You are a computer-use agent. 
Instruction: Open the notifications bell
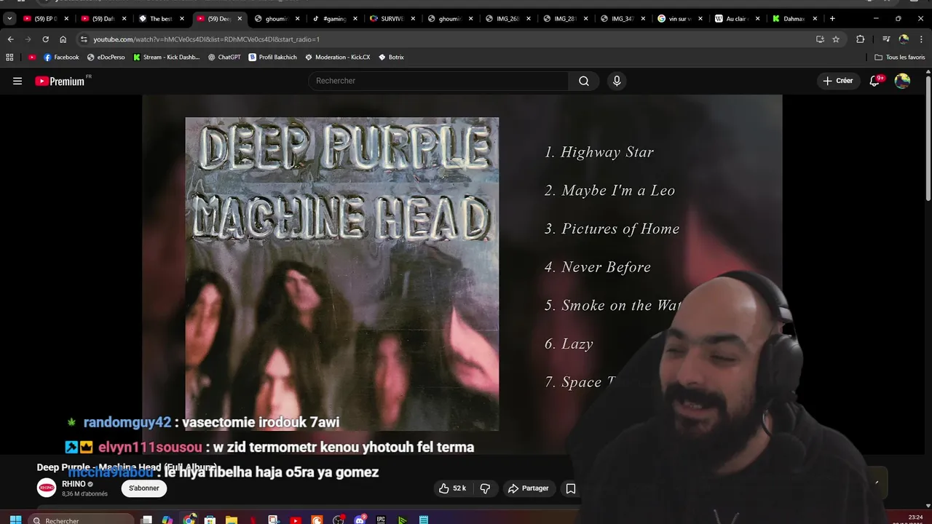tap(876, 81)
